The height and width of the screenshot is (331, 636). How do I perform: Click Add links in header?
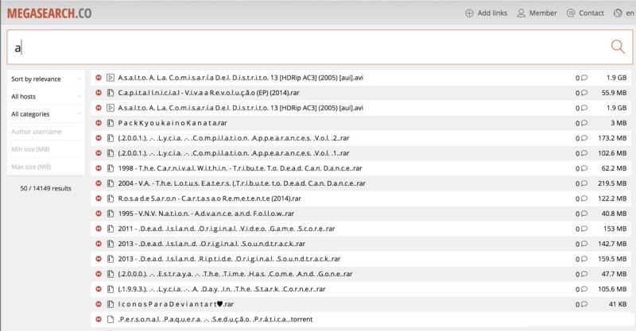pyautogui.click(x=486, y=13)
